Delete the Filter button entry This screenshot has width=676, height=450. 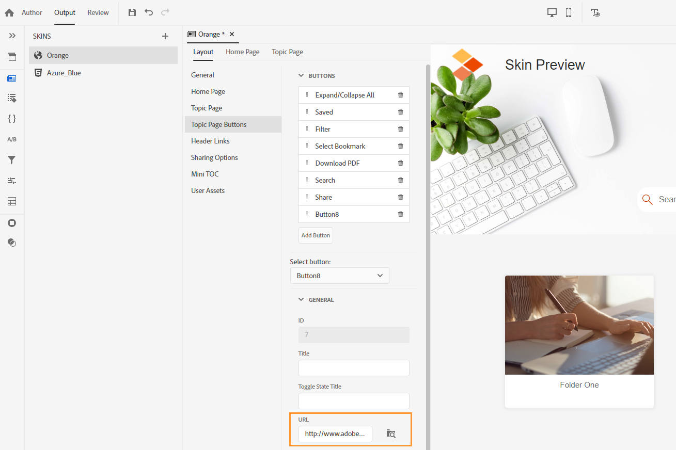point(400,129)
